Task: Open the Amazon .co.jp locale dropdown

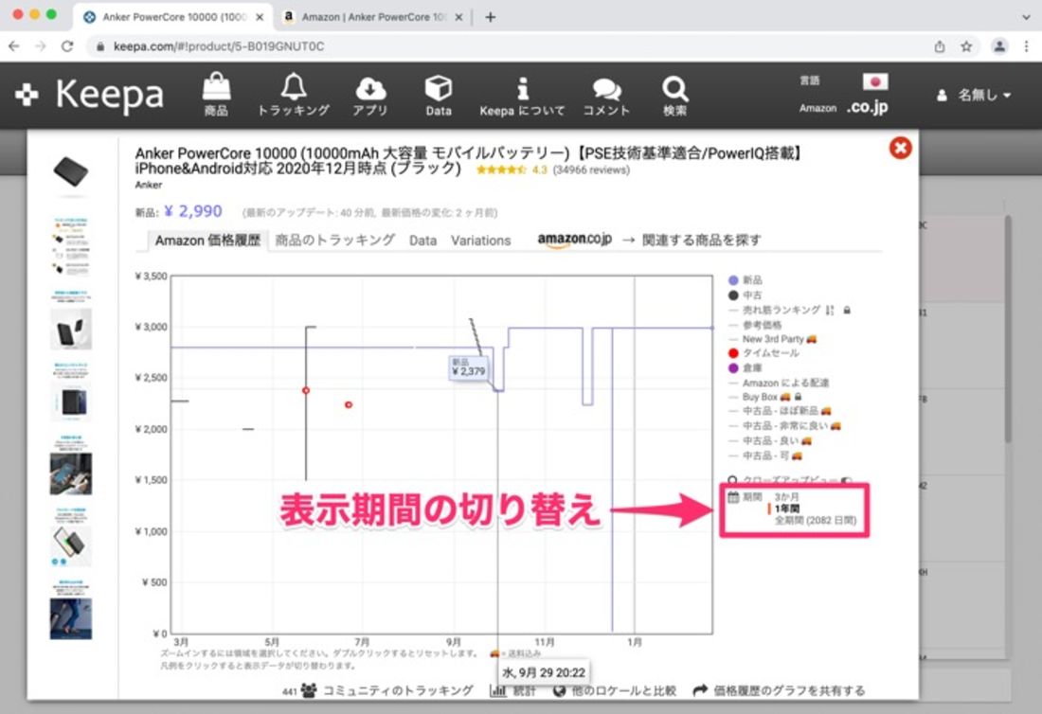Action: point(867,107)
